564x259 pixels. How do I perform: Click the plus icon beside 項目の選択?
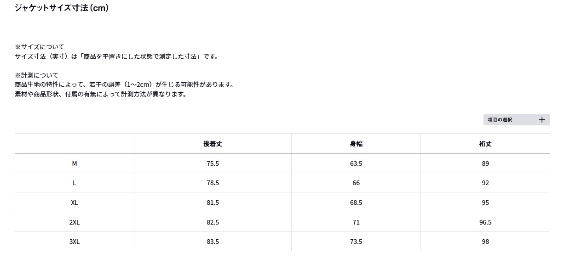(x=541, y=120)
